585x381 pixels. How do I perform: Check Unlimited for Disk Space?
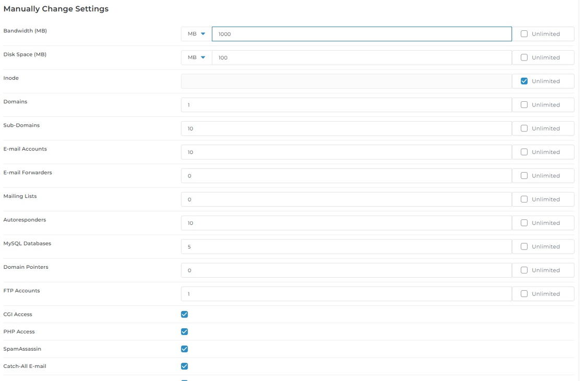tap(524, 57)
